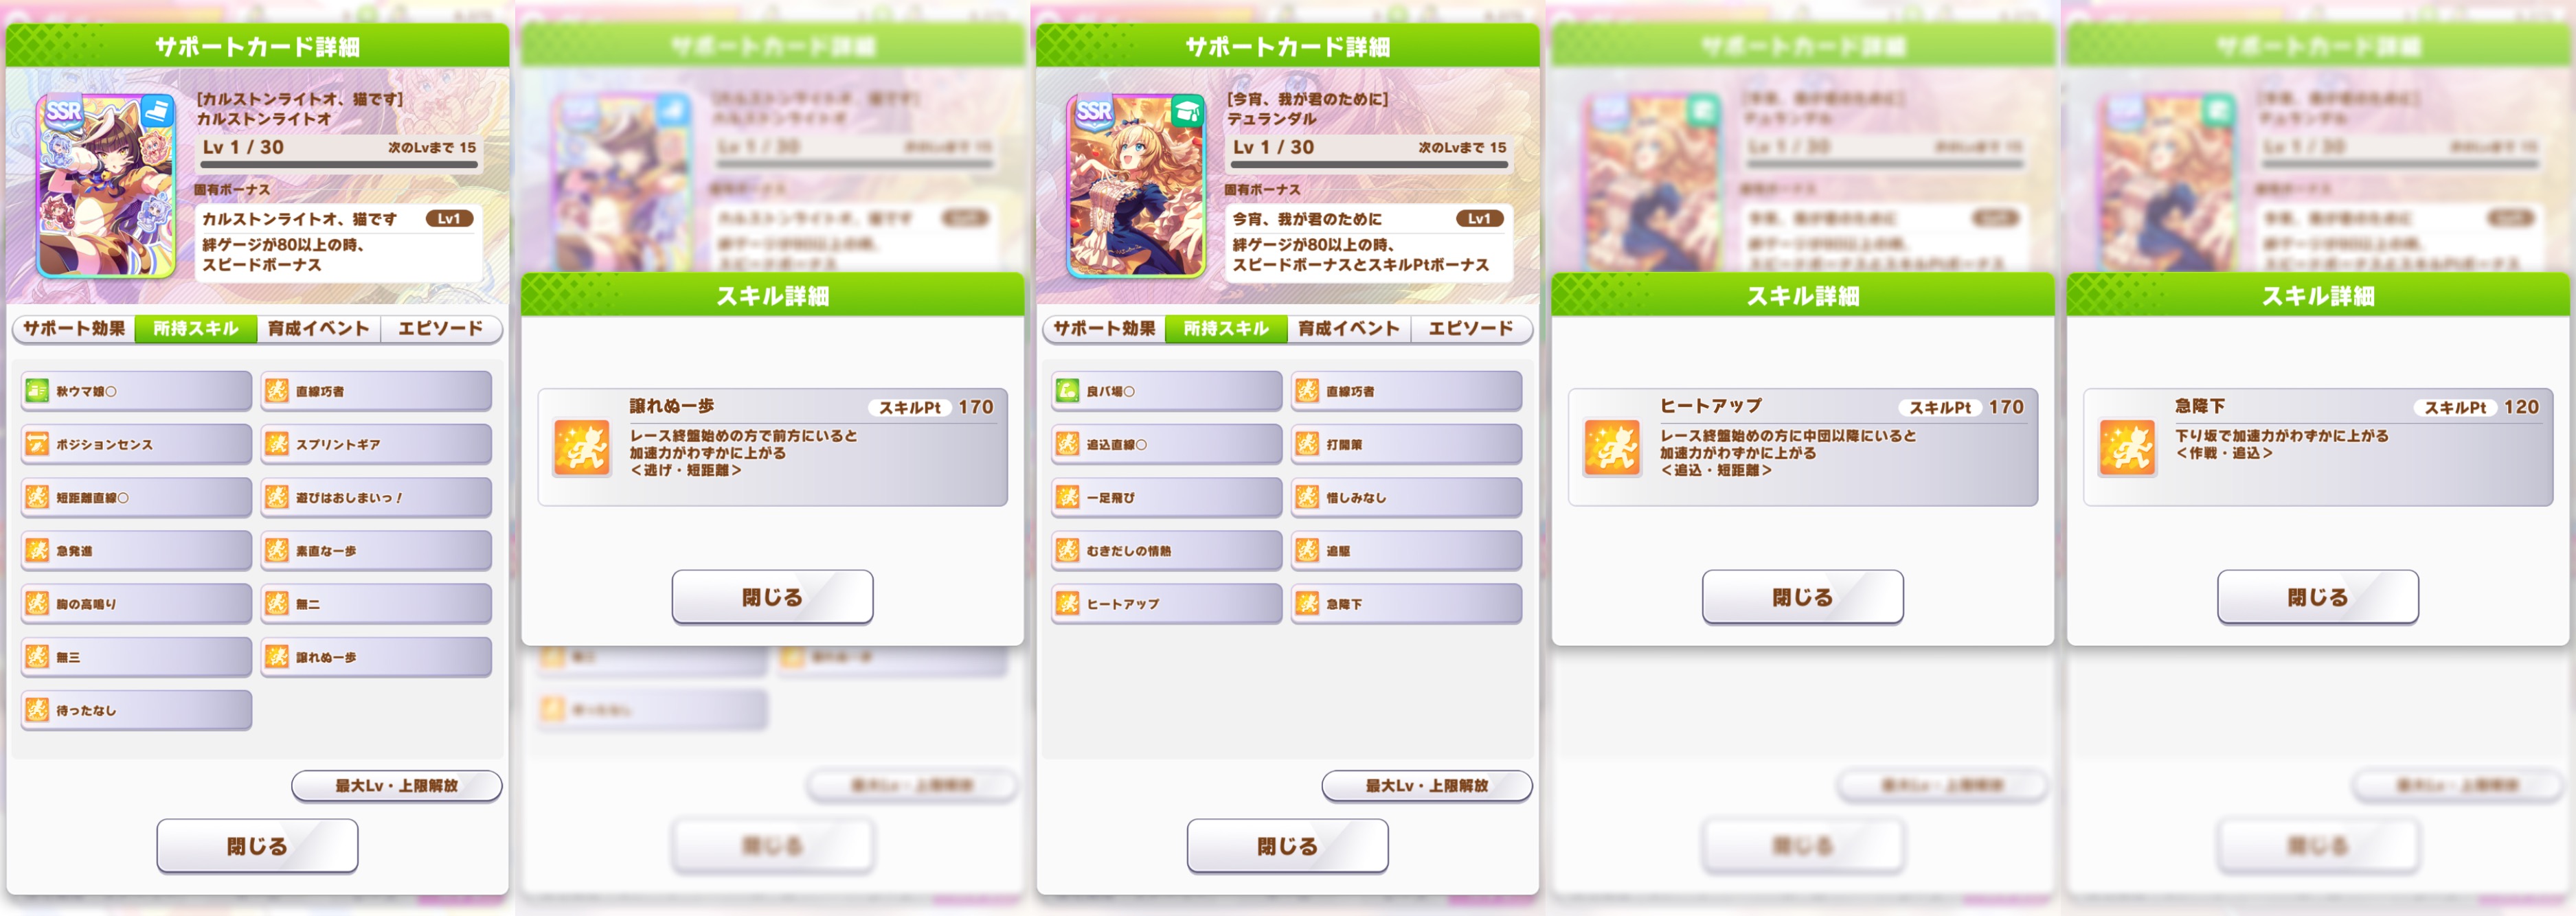Select the 一足飛び skill entry
The width and height of the screenshot is (2576, 916).
coord(1166,497)
